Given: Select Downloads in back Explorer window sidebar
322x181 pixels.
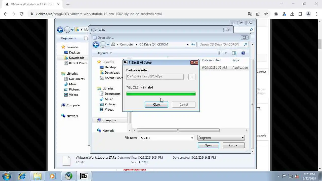Looking at the screenshot, I should coord(76,58).
